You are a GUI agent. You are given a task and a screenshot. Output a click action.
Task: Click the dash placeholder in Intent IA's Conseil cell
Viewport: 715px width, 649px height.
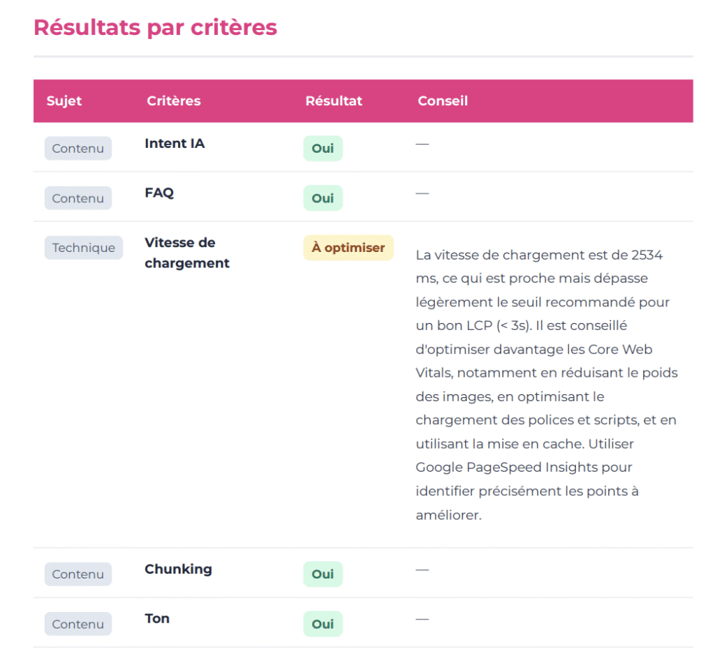pos(422,143)
